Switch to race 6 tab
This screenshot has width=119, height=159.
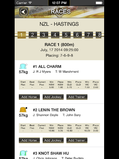coord(77,35)
